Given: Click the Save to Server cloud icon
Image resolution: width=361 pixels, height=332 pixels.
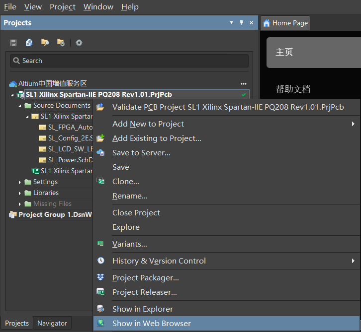Looking at the screenshot, I should coord(100,152).
